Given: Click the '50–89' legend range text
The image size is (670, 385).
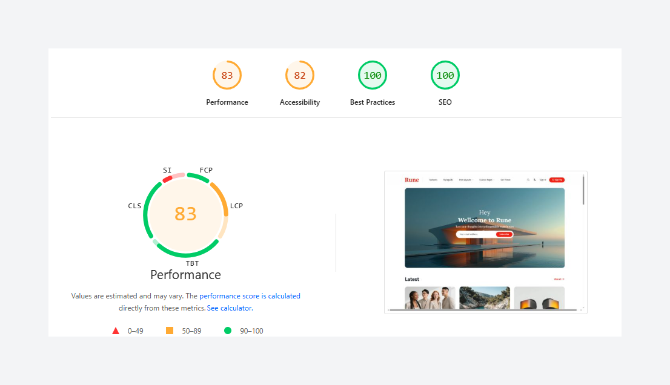Looking at the screenshot, I should coord(191,331).
